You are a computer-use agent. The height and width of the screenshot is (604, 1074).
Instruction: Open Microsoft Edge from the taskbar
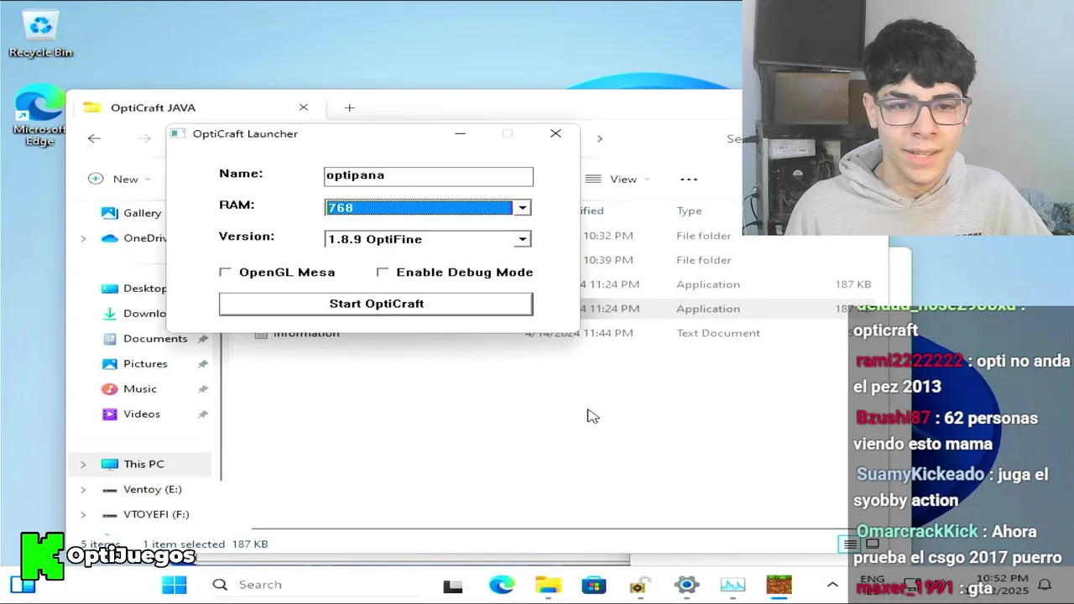pos(502,585)
